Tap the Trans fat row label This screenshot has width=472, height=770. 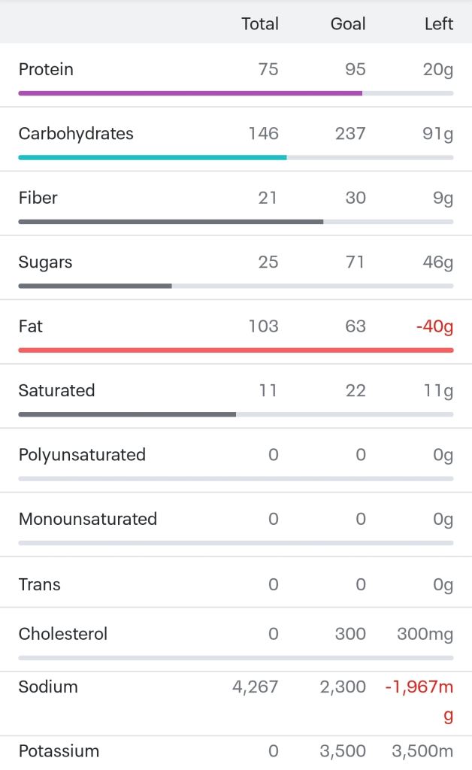40,584
